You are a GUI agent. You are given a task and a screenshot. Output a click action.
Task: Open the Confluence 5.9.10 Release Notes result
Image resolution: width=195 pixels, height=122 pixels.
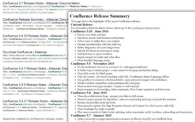pyautogui.click(x=35, y=36)
